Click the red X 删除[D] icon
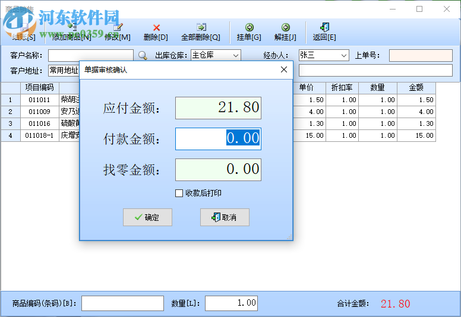461x317 pixels. pyautogui.click(x=156, y=28)
